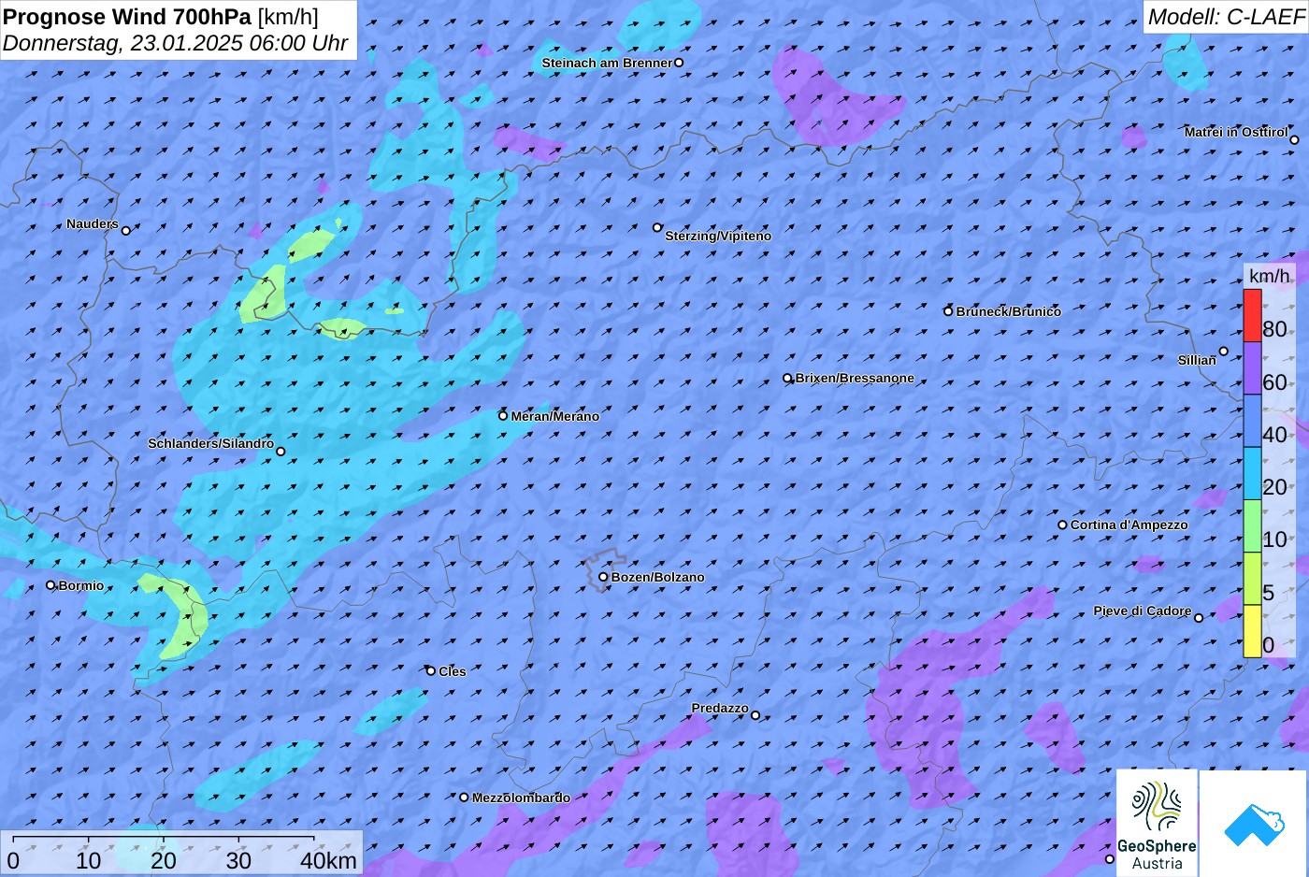Image resolution: width=1309 pixels, height=877 pixels.
Task: Click the '40km' label on the scale bar
Action: [328, 860]
